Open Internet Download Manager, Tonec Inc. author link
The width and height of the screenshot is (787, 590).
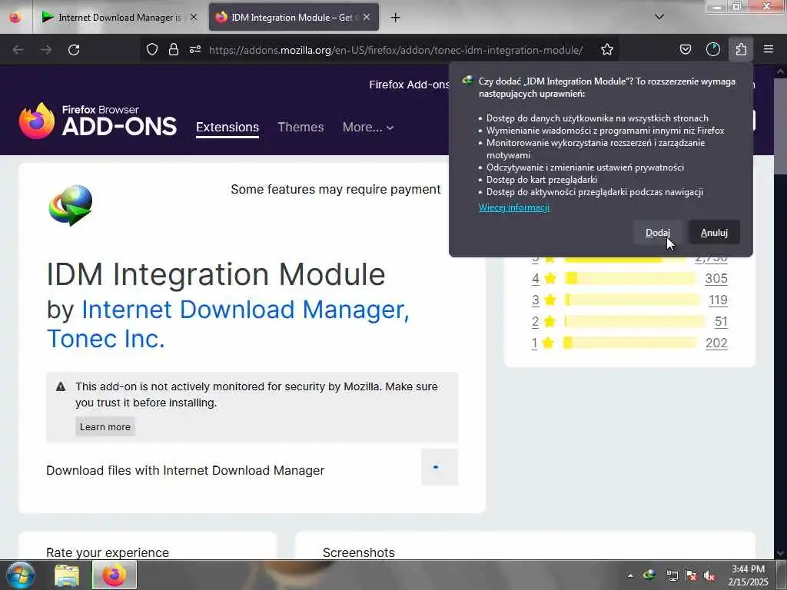point(227,324)
